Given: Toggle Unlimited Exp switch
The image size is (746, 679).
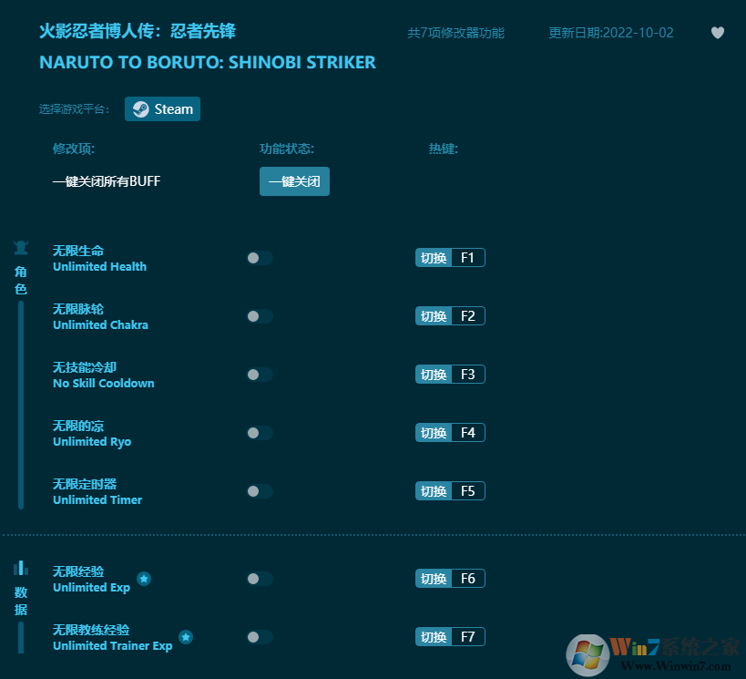Looking at the screenshot, I should click(x=260, y=579).
